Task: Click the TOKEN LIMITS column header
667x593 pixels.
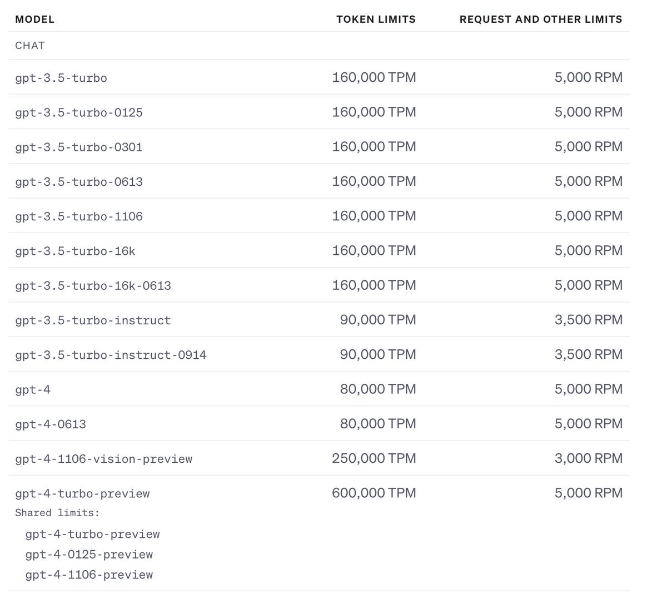Action: pyautogui.click(x=376, y=19)
